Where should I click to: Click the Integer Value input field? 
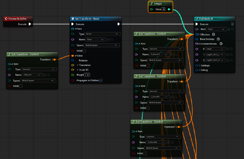point(163,9)
